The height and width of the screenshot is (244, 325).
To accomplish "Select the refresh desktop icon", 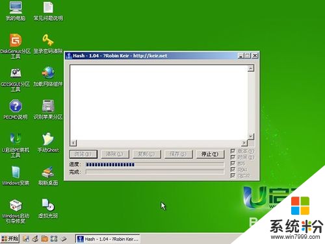I will [x=48, y=172].
